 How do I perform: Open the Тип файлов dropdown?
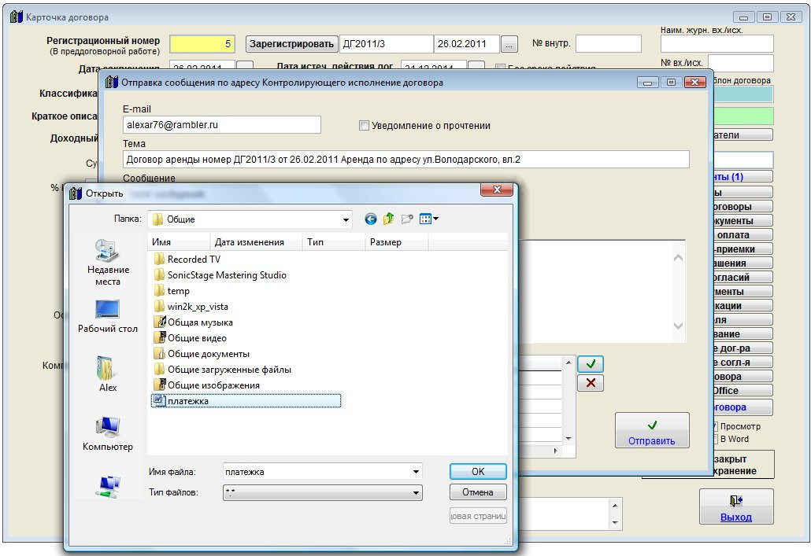click(416, 493)
